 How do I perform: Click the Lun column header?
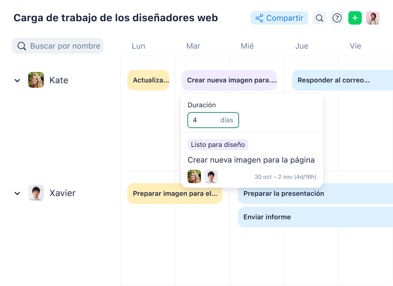coord(138,46)
